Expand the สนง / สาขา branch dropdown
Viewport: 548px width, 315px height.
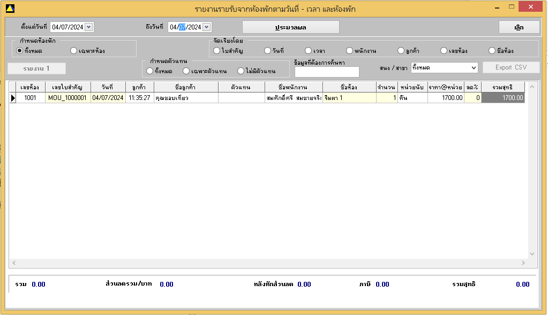[x=474, y=68]
